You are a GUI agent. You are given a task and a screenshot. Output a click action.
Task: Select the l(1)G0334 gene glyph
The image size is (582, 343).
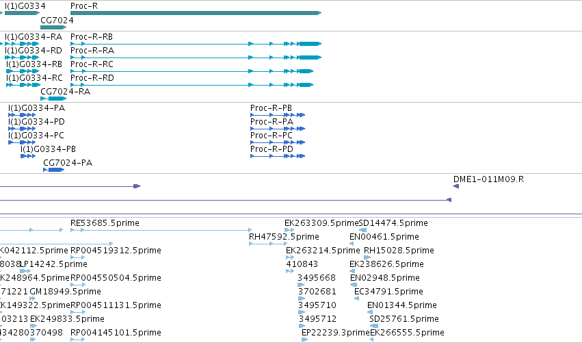(x=22, y=13)
